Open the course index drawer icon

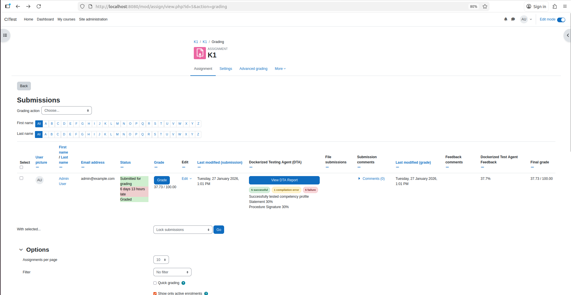(5, 36)
